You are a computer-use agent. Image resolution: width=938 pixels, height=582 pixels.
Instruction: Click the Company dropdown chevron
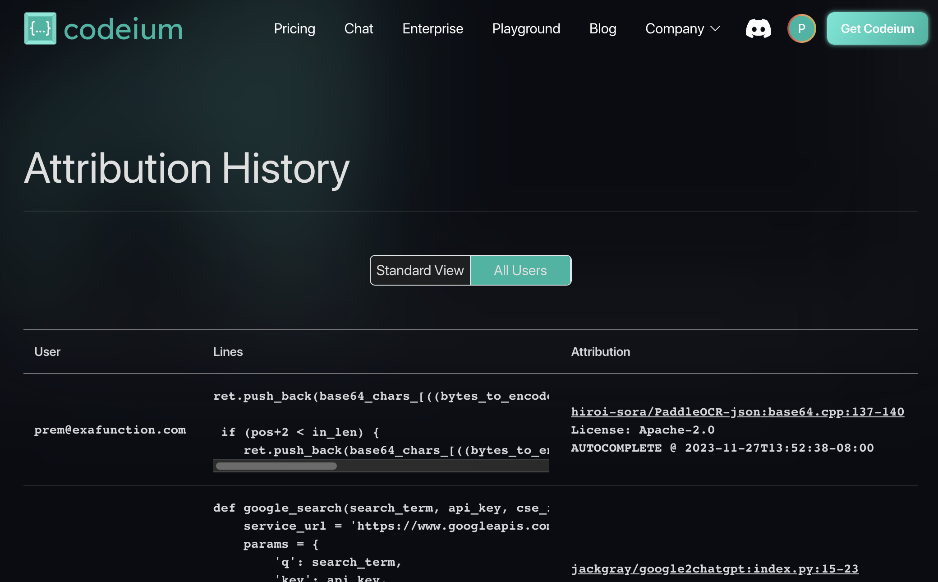715,29
